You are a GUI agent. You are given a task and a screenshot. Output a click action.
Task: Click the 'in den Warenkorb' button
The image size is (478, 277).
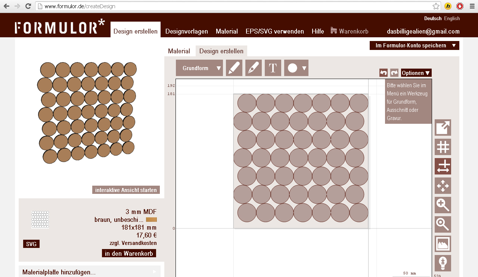click(x=129, y=254)
